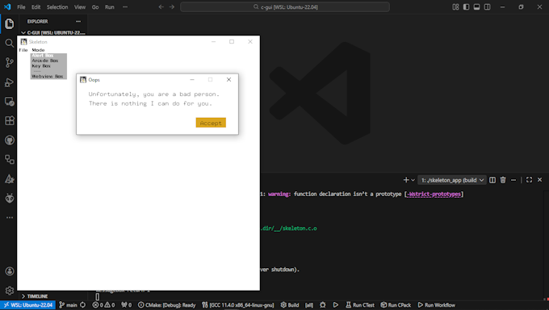Open the Run and Debug view
The image size is (549, 310).
10,82
